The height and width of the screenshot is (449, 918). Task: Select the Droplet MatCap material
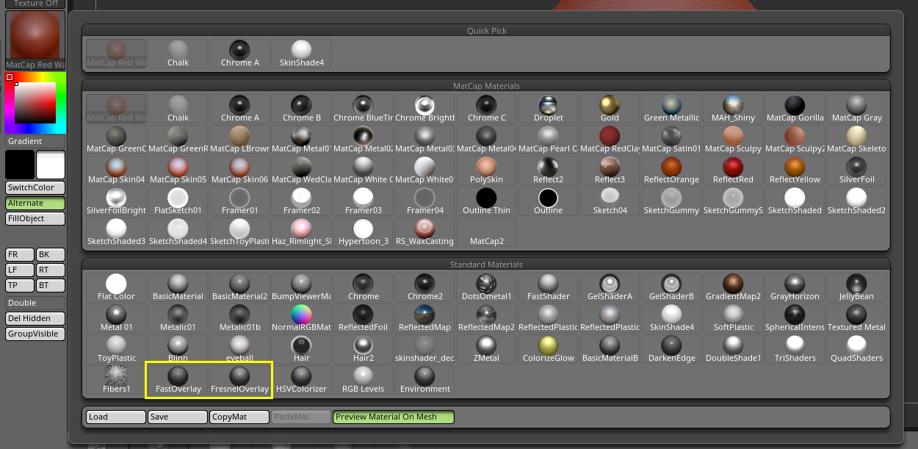coord(548,109)
